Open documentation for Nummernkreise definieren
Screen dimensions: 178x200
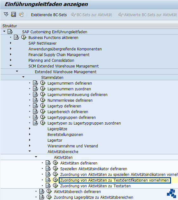[x=36, y=100]
